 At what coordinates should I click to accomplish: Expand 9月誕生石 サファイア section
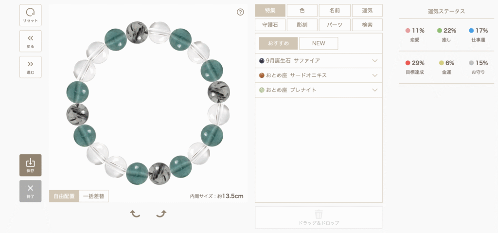coord(319,61)
